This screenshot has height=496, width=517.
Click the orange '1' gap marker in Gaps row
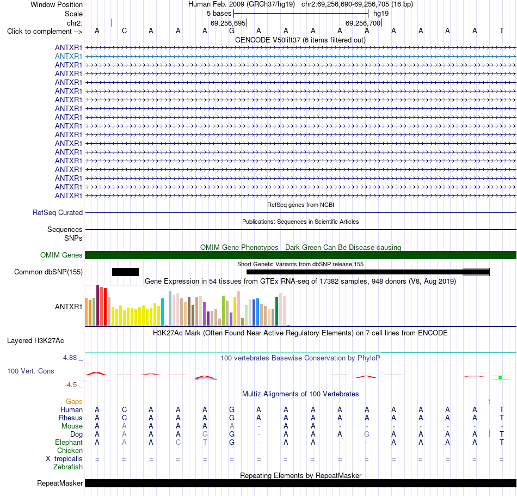(489, 401)
